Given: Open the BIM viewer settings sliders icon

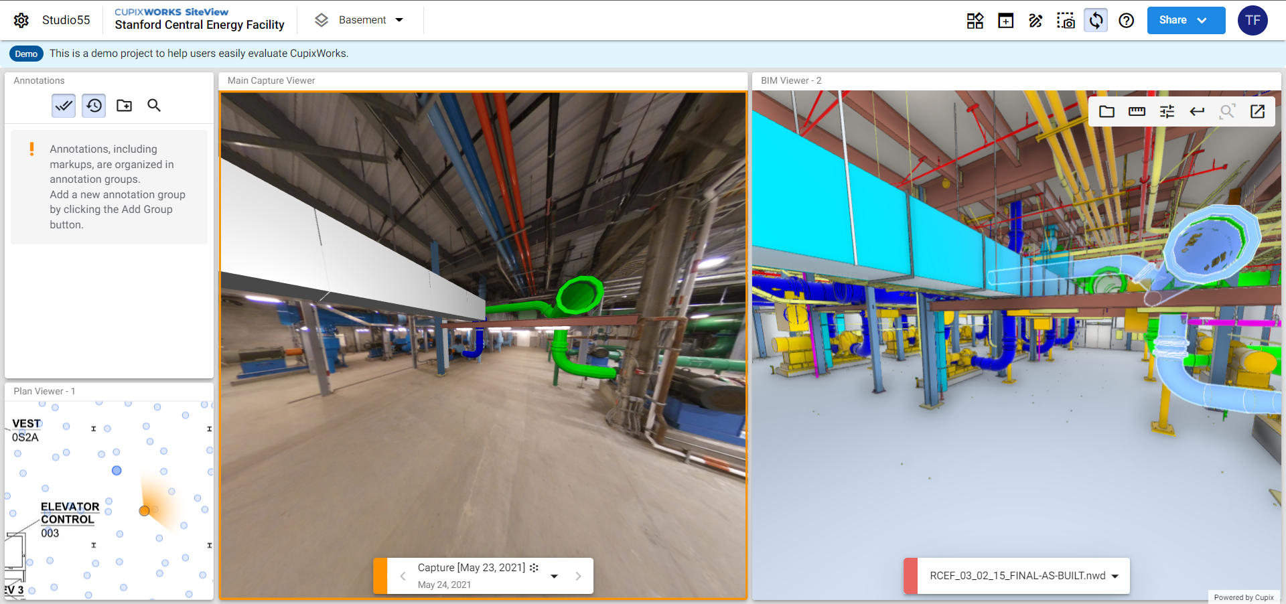Looking at the screenshot, I should (x=1167, y=111).
